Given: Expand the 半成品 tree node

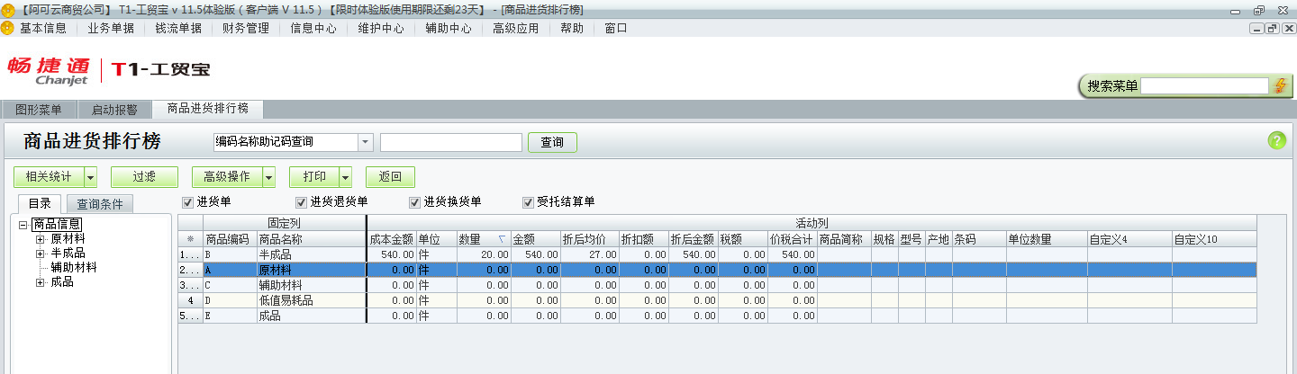Looking at the screenshot, I should click(40, 254).
